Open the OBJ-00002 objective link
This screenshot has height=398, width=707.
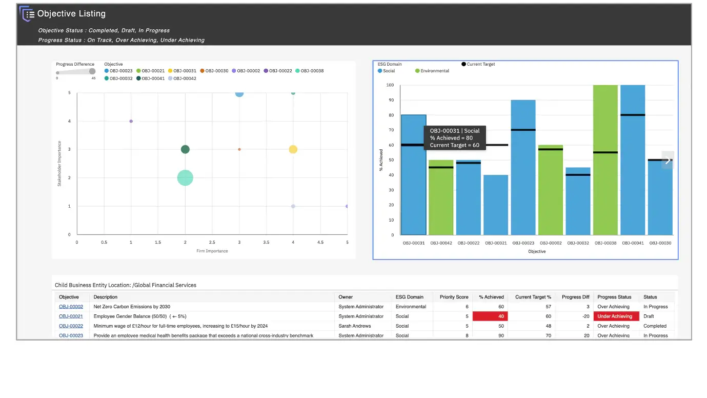pos(71,307)
